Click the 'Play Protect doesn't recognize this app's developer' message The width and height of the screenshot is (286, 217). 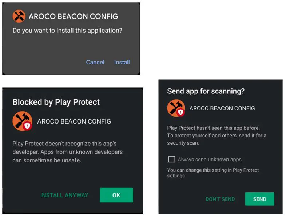tap(67, 152)
